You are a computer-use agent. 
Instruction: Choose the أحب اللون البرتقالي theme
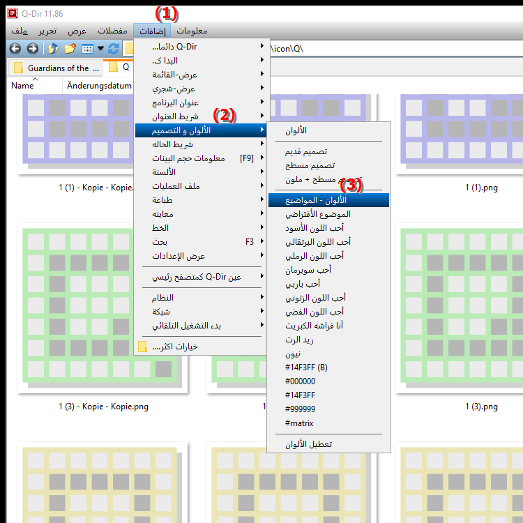point(328,242)
